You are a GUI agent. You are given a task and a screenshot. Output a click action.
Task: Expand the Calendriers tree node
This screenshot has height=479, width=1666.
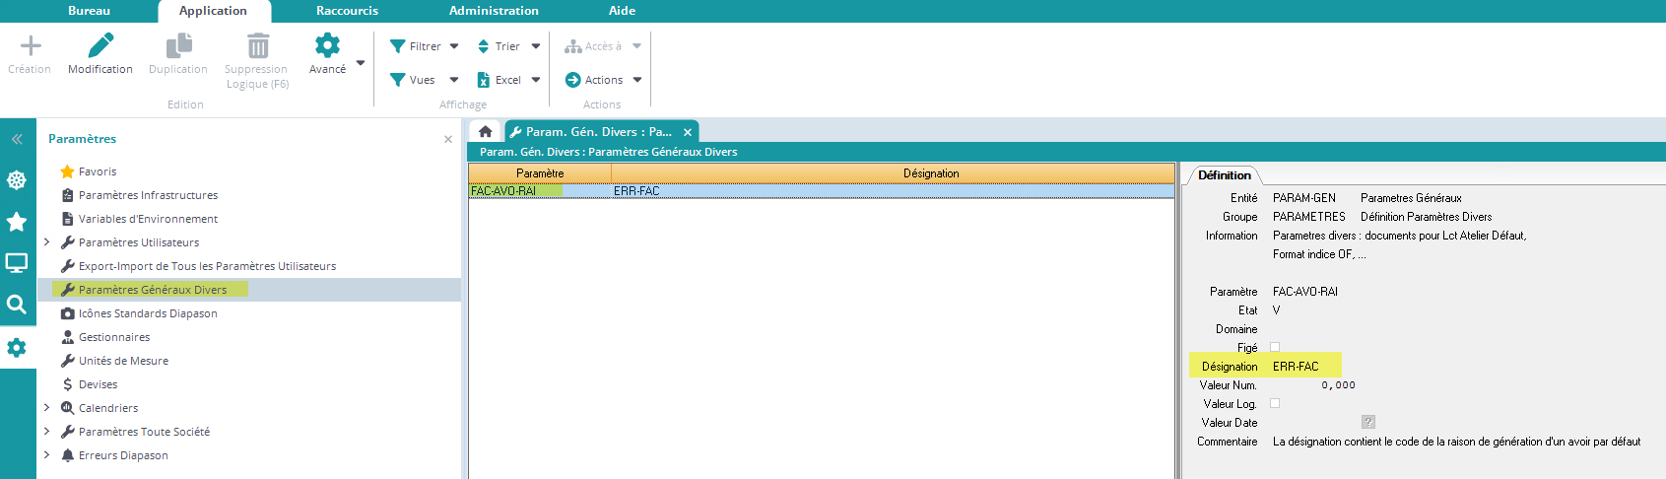pos(46,408)
